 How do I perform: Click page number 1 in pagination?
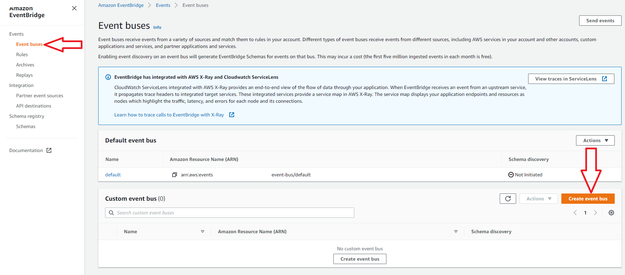(585, 213)
